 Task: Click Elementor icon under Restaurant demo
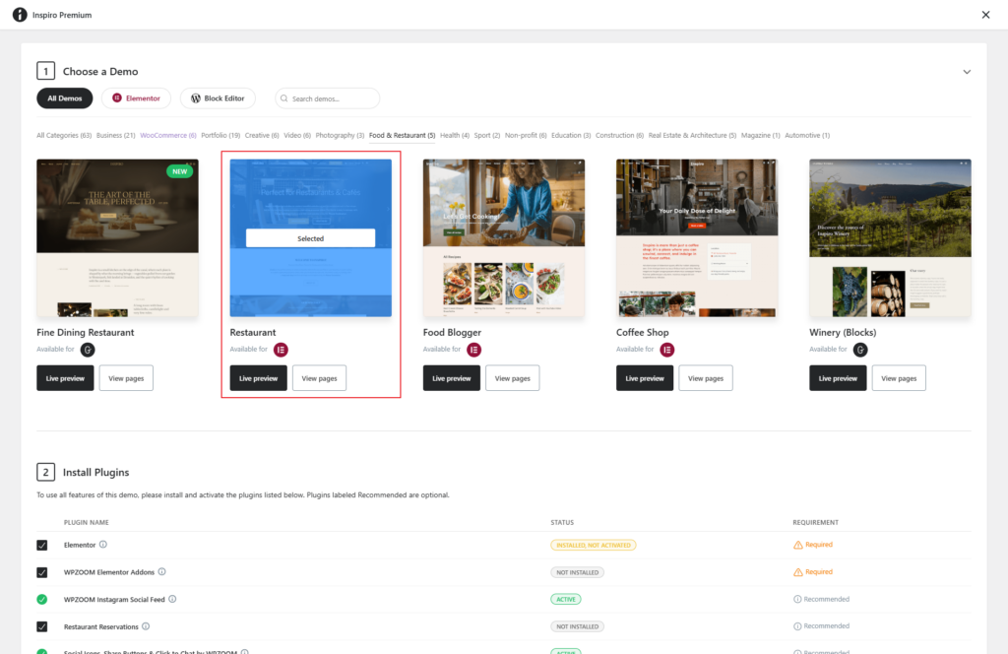pyautogui.click(x=281, y=350)
